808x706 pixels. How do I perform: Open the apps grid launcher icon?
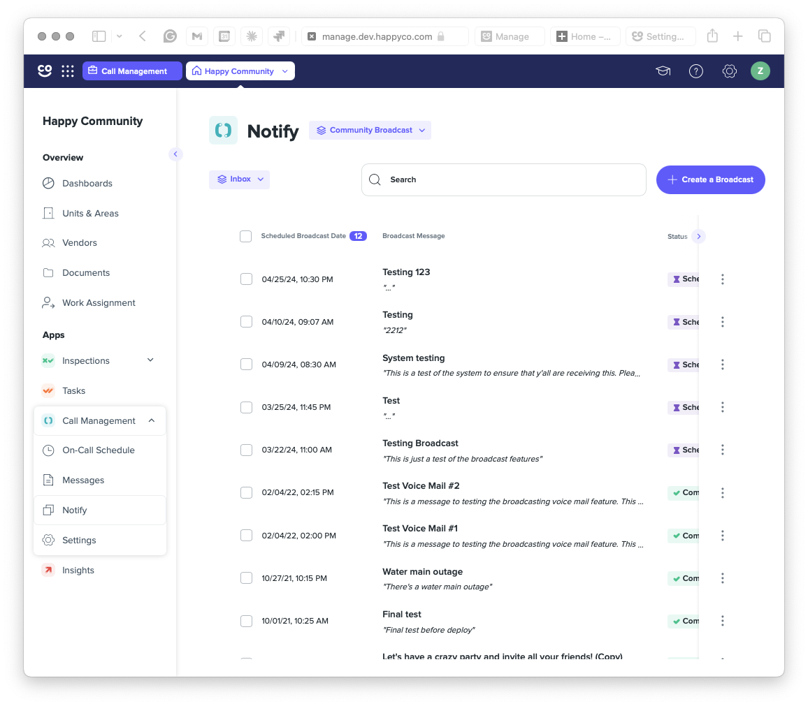pos(68,71)
